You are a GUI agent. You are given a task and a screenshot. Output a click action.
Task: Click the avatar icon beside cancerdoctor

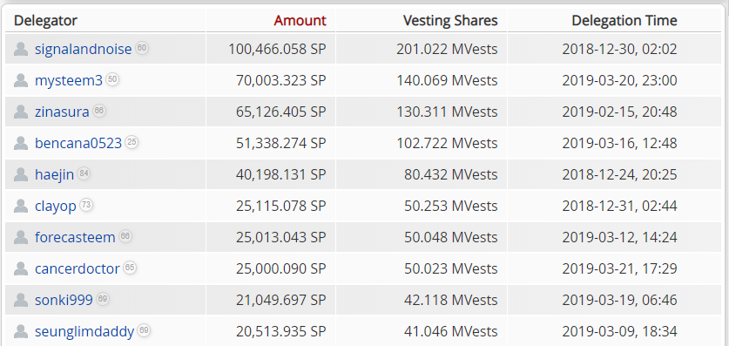[x=21, y=268]
